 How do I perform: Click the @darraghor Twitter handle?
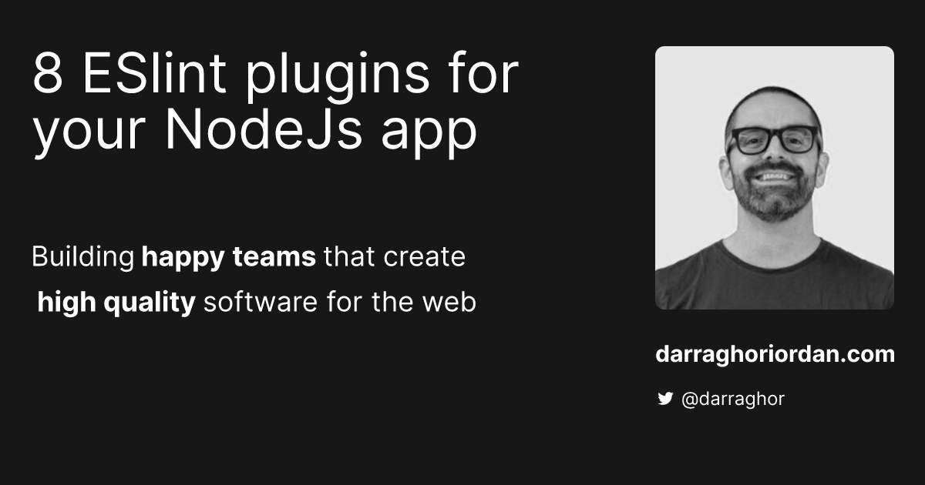[x=732, y=399]
